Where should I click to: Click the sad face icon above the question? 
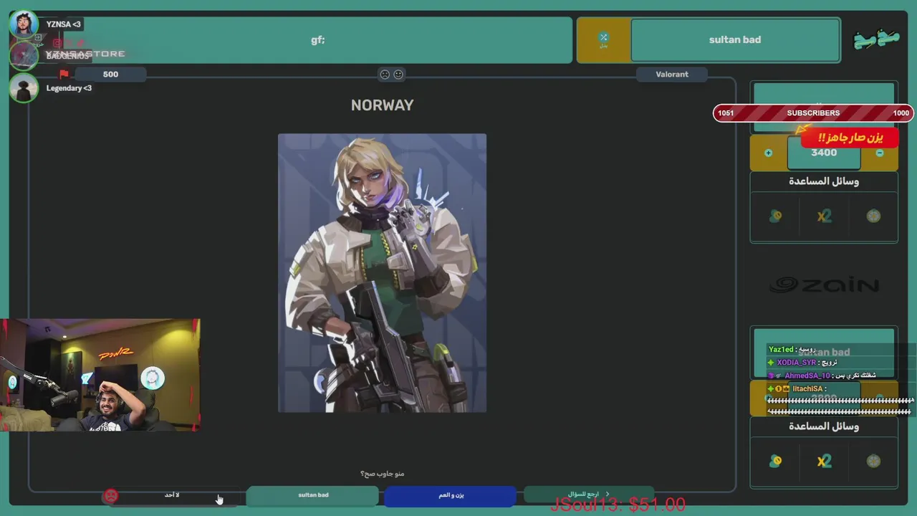point(385,74)
